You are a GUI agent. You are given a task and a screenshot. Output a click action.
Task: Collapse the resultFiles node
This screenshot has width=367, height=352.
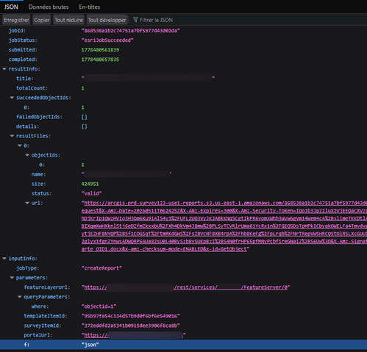point(12,136)
